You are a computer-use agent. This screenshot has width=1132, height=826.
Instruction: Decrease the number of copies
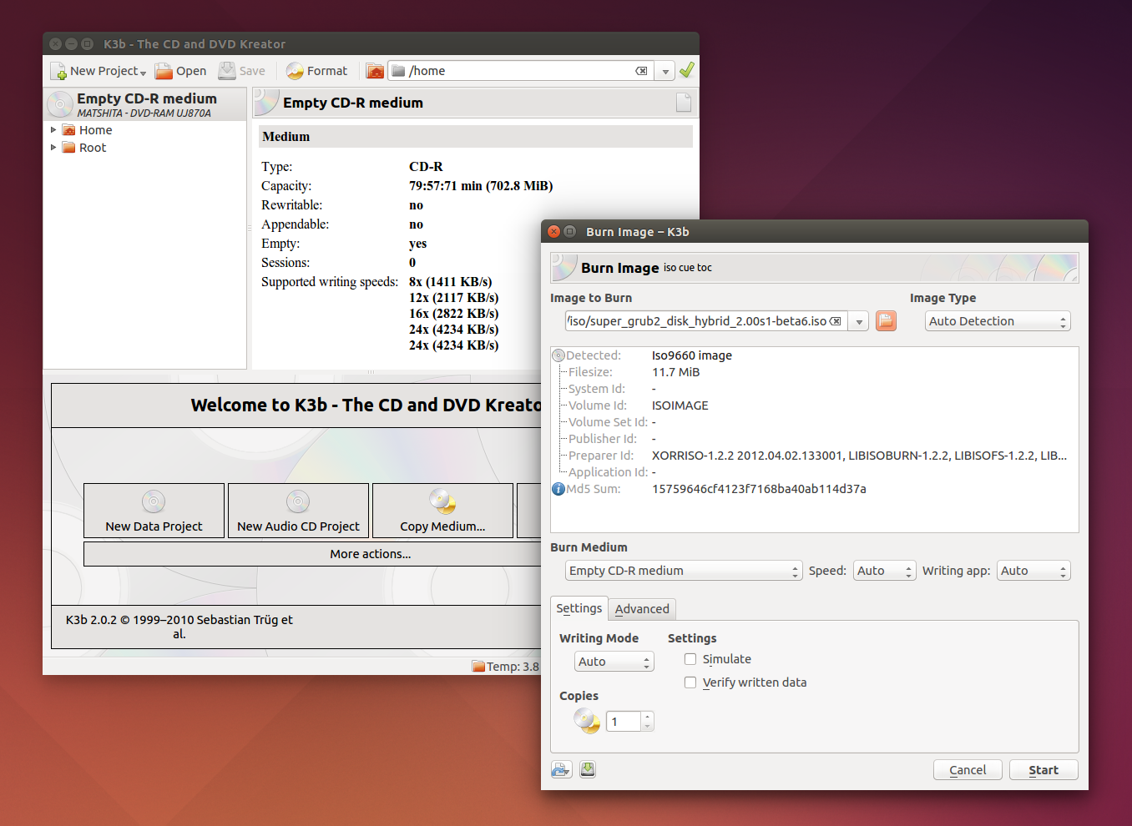pyautogui.click(x=648, y=727)
